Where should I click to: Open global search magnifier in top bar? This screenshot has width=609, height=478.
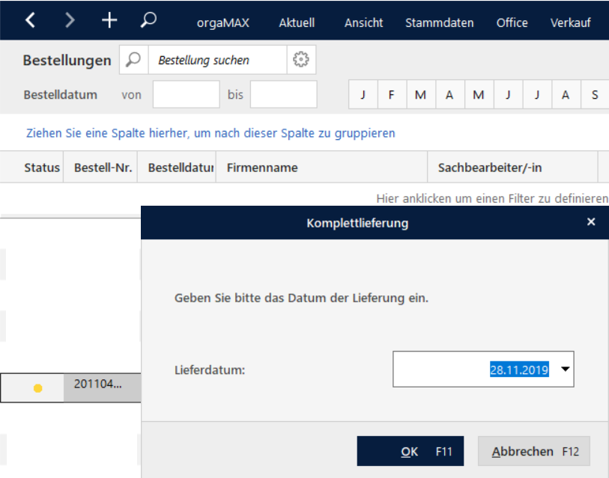pos(148,19)
